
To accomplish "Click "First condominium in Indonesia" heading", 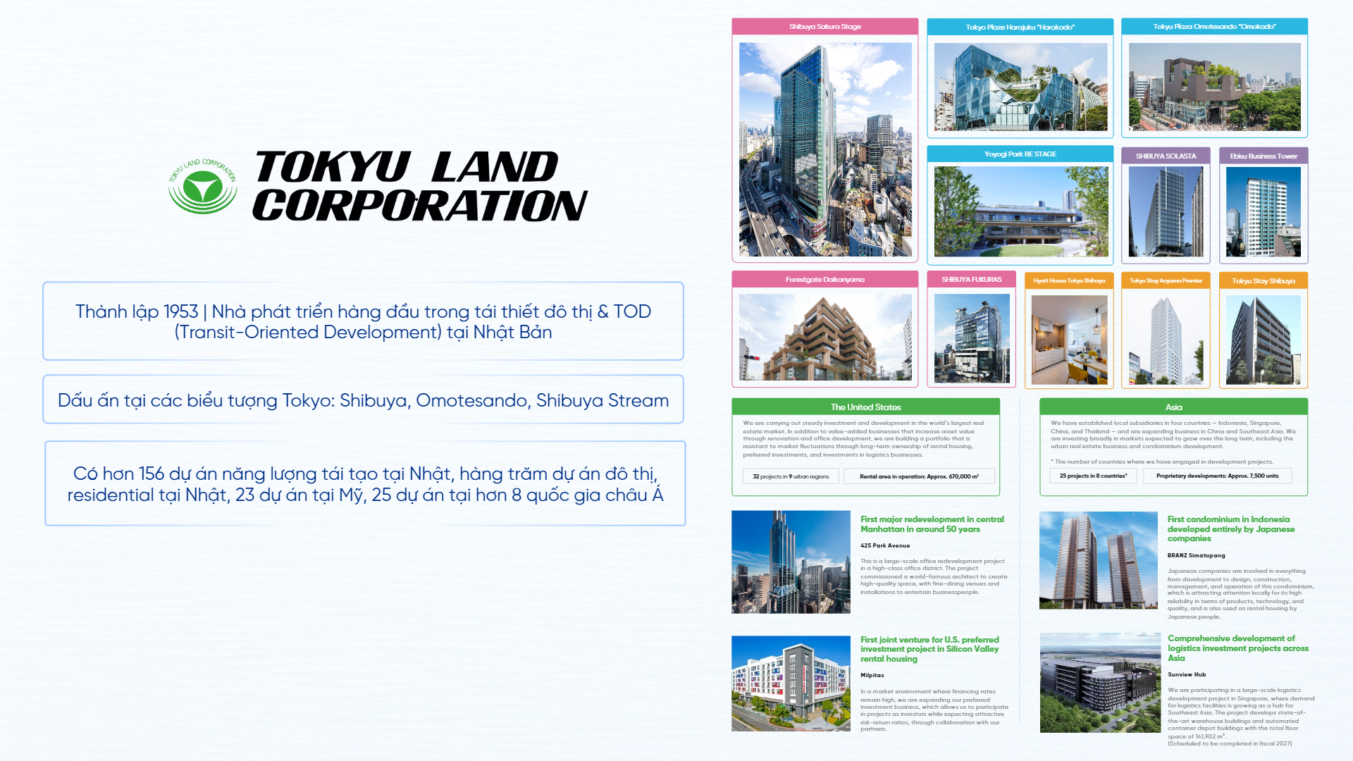I will click(1231, 528).
